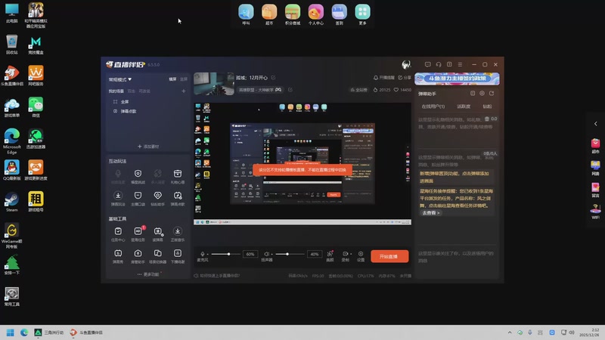The width and height of the screenshot is (605, 340).
Task: Open the 弹幕点歌 song request tool icon
Action: click(178, 199)
